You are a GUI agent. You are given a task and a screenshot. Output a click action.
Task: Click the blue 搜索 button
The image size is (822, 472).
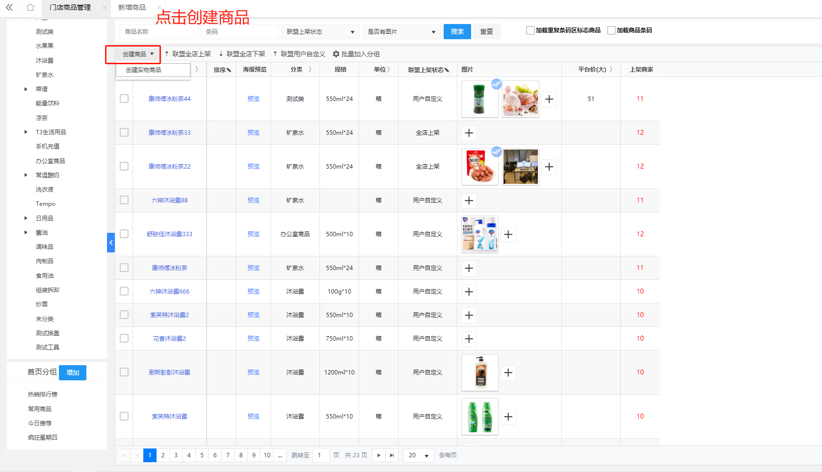[x=457, y=31]
